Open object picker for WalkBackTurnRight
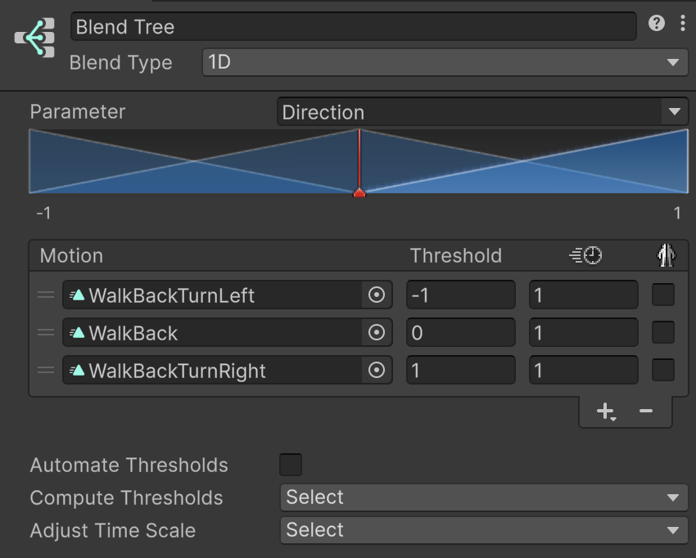Screen dimensions: 696x558 (377, 370)
